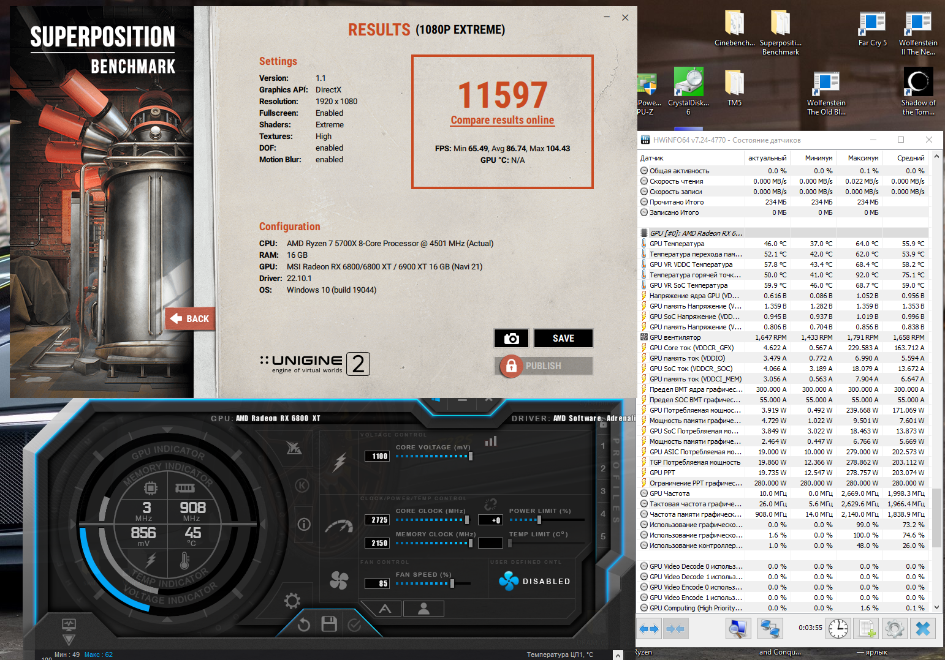The width and height of the screenshot is (945, 660).
Task: Open the Kombustor K icon in Afterburner
Action: pyautogui.click(x=302, y=486)
